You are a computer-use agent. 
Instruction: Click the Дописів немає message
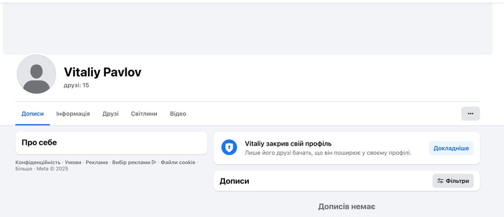(346, 206)
